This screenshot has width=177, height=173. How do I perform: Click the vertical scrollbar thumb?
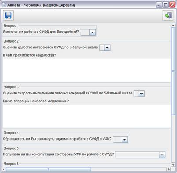click(173, 71)
